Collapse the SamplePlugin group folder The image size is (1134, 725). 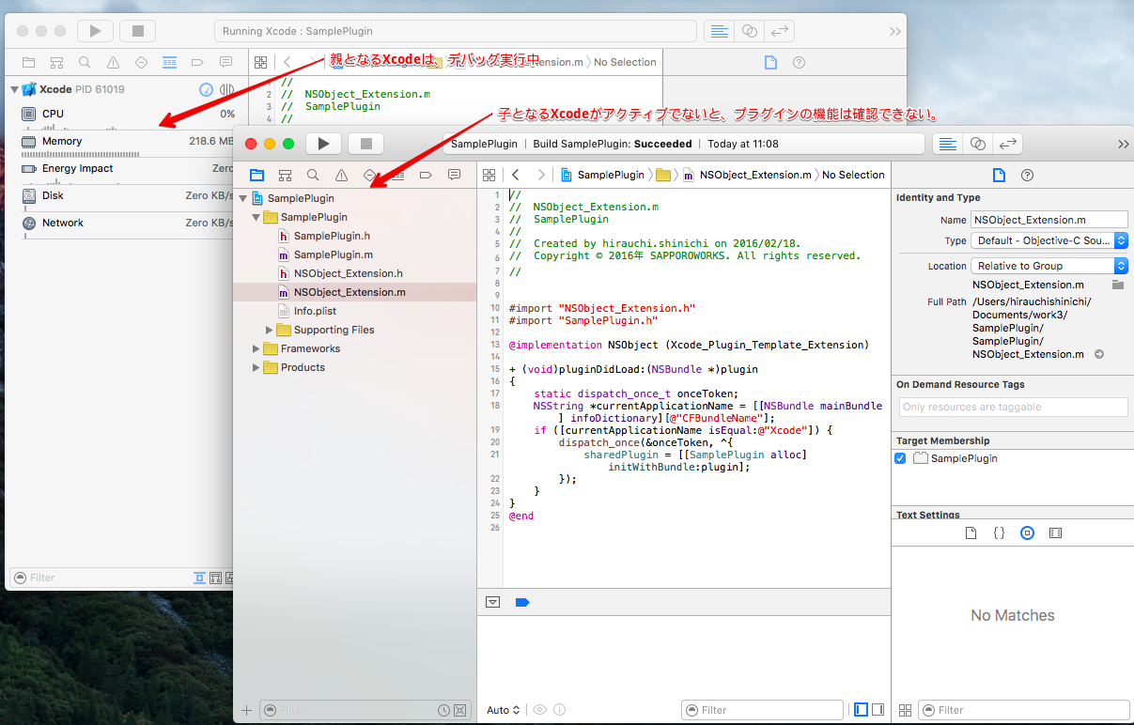click(256, 217)
